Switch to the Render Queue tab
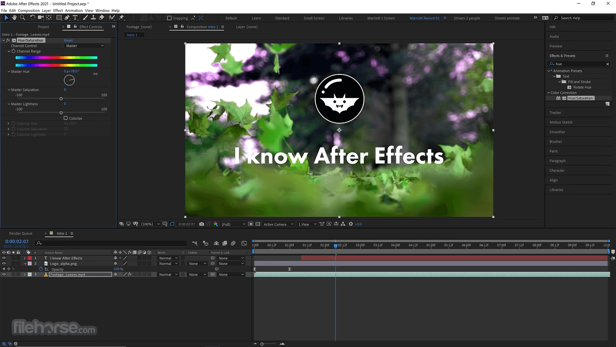The height and width of the screenshot is (347, 616). click(x=21, y=233)
